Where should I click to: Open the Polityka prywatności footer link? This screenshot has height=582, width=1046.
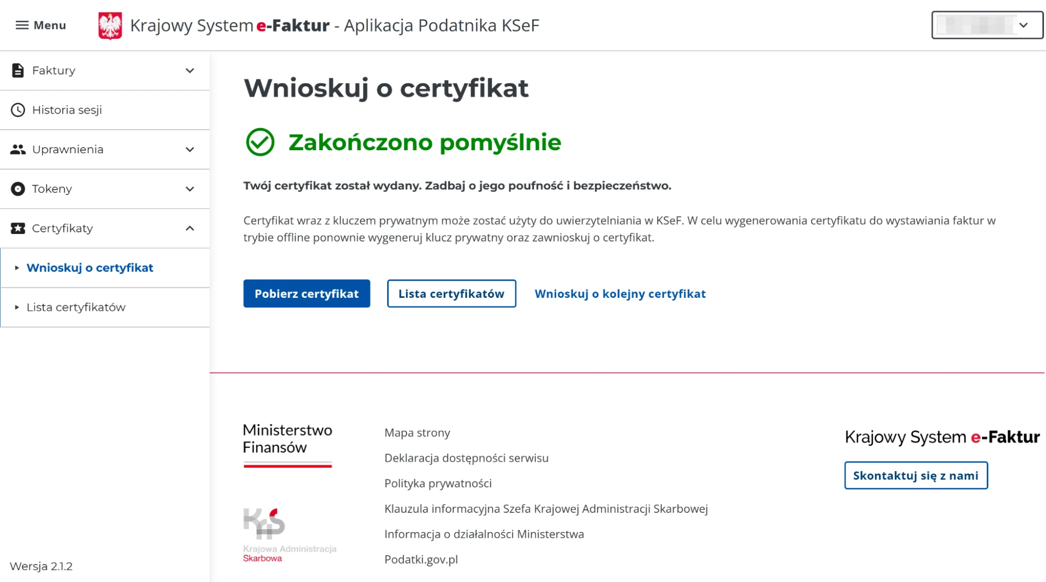(x=438, y=484)
